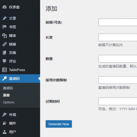Viewport: 137px width, 137px height.
Task: Click the 添加 page heading
Action: coord(51,8)
